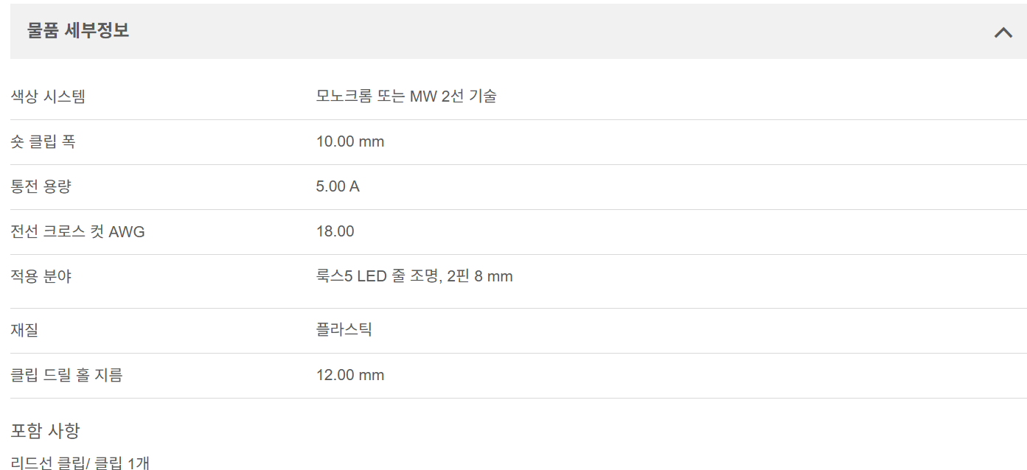Collapse the 물품 세부정보 section chevron
The width and height of the screenshot is (1027, 470).
coord(1003,32)
